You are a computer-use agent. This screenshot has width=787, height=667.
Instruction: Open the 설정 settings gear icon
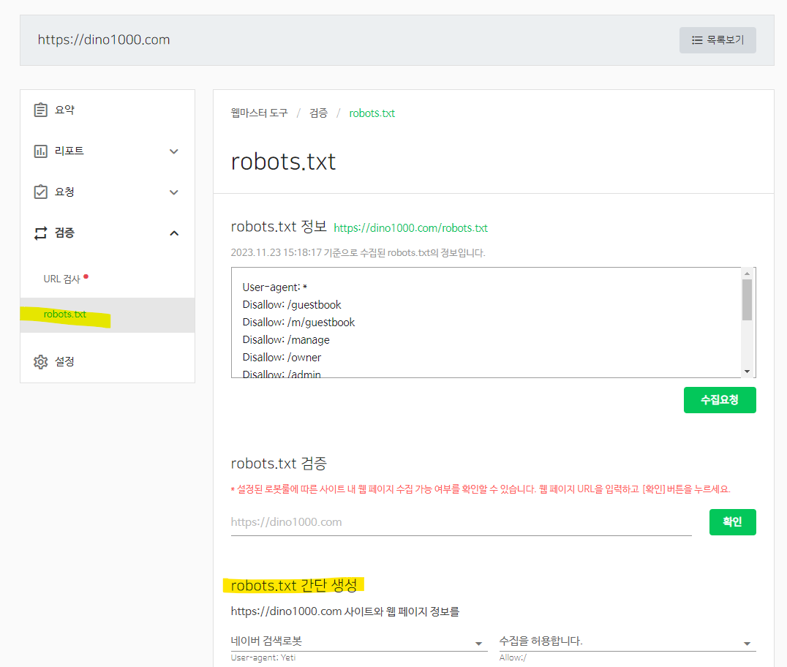click(x=41, y=361)
